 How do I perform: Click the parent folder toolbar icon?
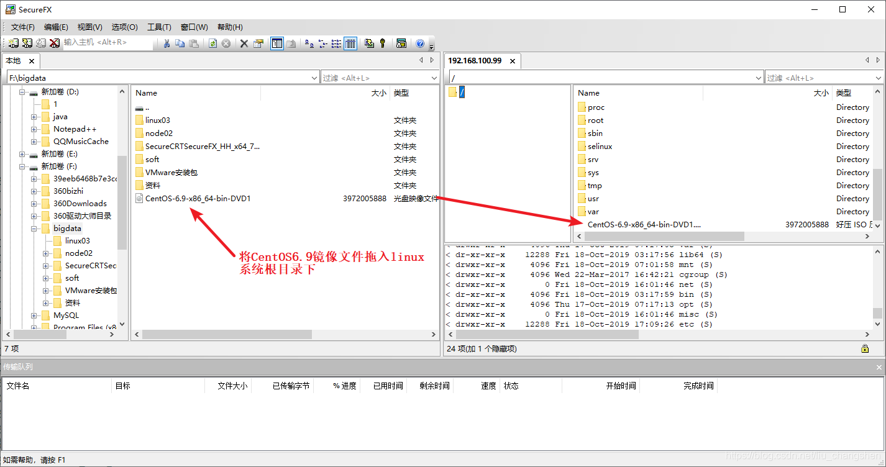291,43
